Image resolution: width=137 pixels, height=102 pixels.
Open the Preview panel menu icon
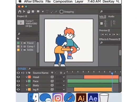pos(109,30)
